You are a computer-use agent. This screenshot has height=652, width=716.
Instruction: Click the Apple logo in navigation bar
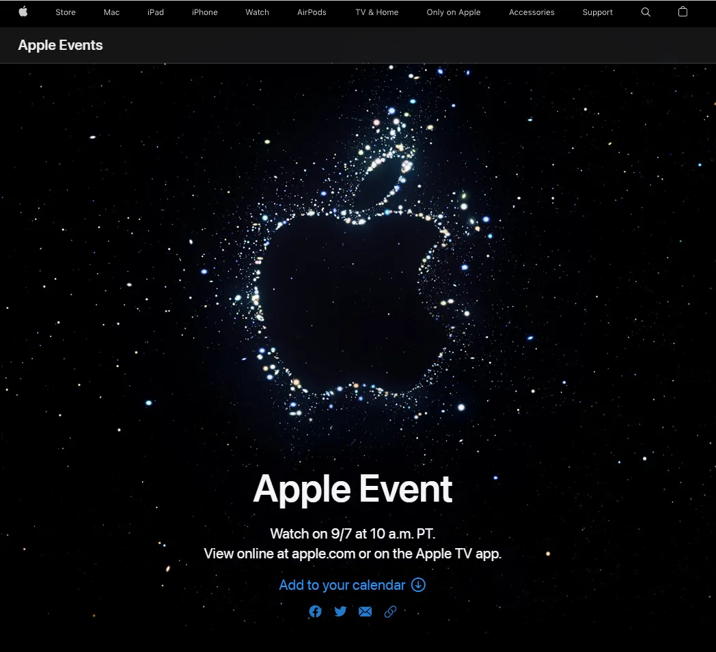click(x=23, y=12)
